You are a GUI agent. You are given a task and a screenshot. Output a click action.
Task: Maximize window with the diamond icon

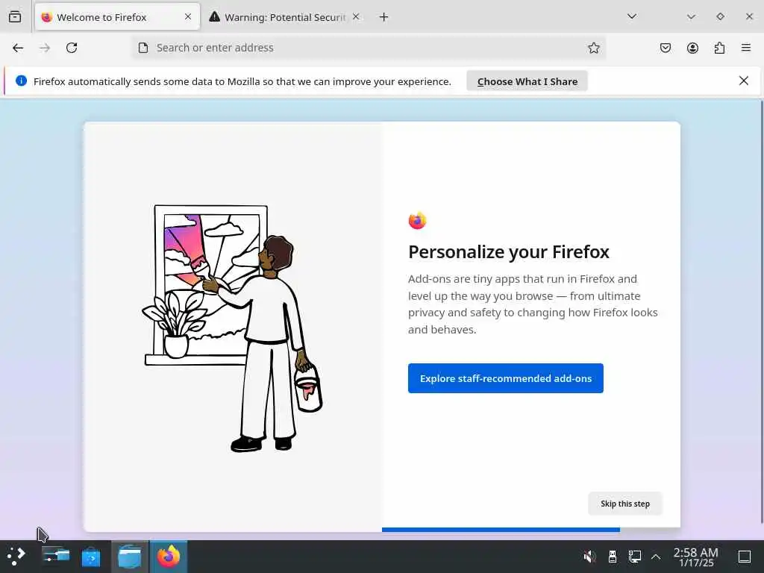720,16
